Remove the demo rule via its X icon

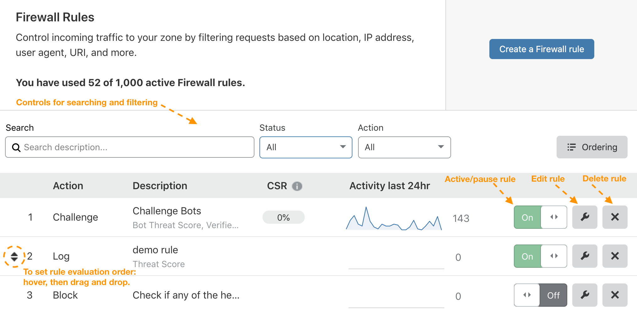coord(615,256)
